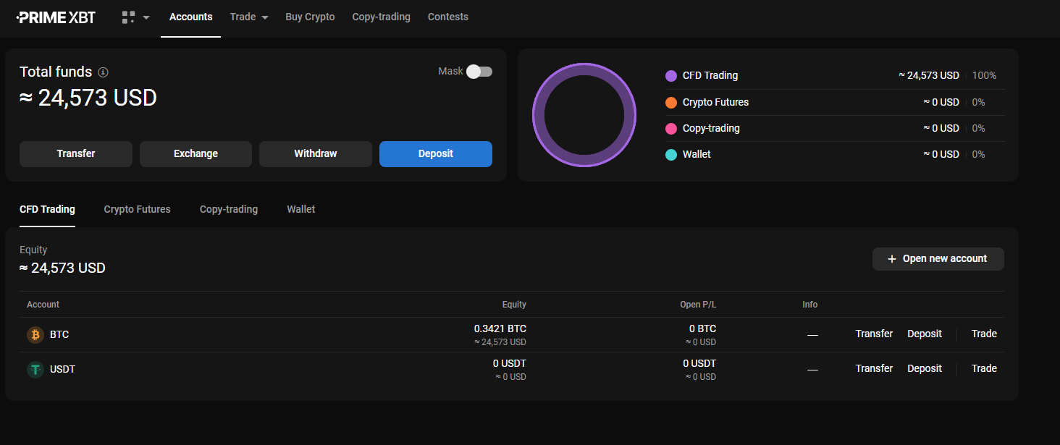Switch to the Crypto Futures tab
Screen dimensions: 1060x445
137,209
